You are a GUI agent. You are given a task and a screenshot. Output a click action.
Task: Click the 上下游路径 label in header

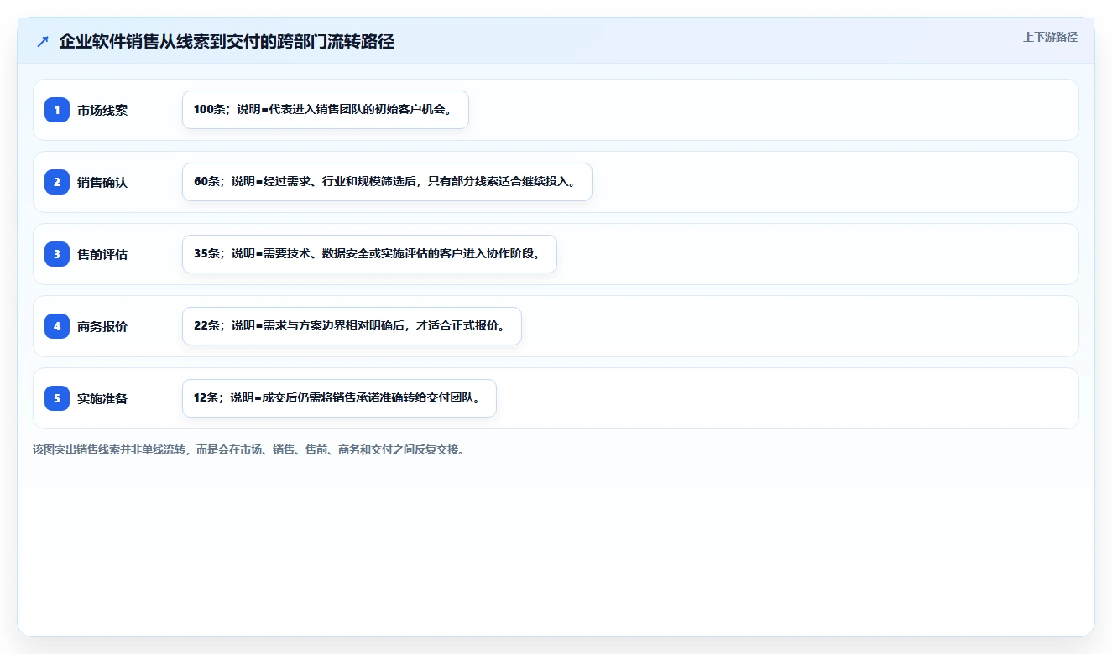coord(1050,37)
